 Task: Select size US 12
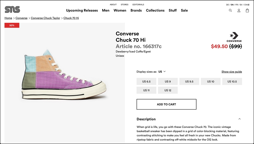coord(168,90)
